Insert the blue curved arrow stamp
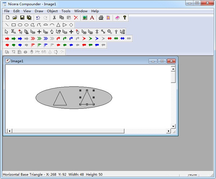 pos(71,38)
